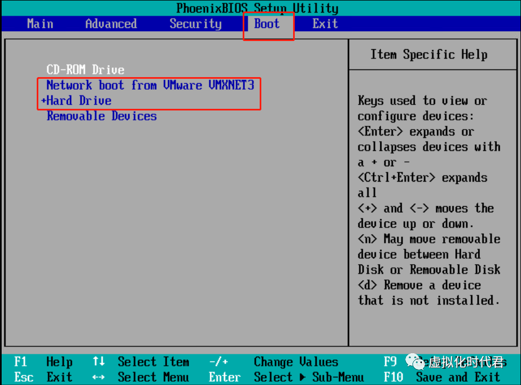Open the Main menu tab
521x385 pixels.
point(40,24)
